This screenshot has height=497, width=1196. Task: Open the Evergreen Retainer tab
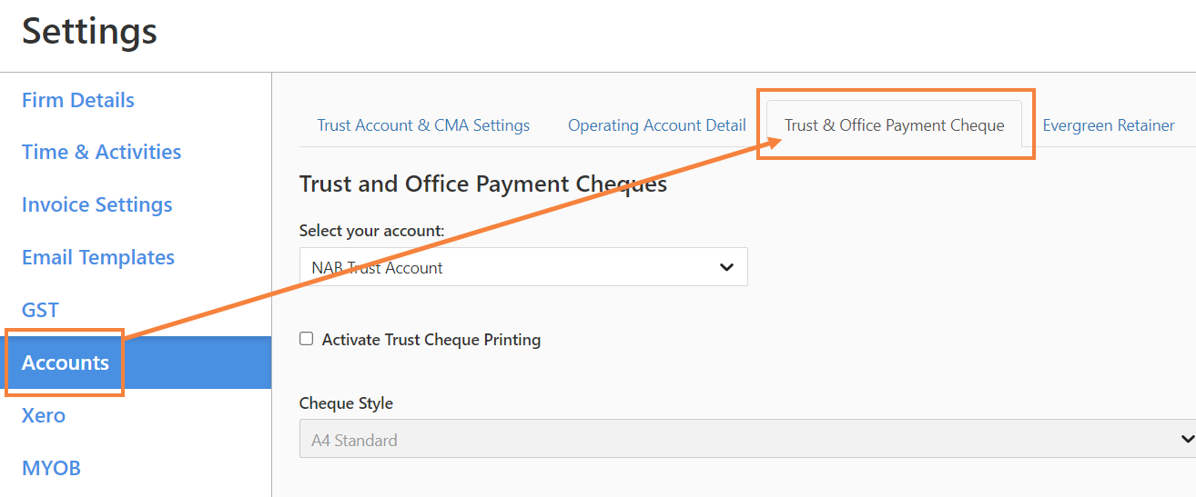1109,125
